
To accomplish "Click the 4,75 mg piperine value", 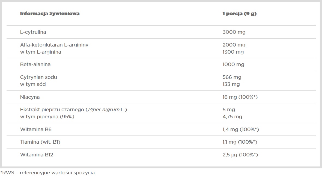I will pos(232,117).
